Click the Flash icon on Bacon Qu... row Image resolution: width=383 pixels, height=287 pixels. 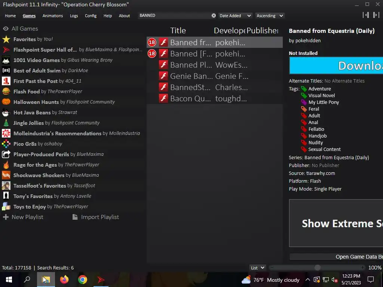click(163, 99)
